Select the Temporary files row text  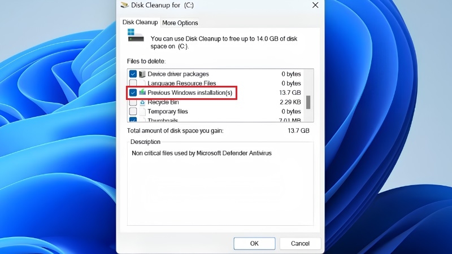(167, 111)
